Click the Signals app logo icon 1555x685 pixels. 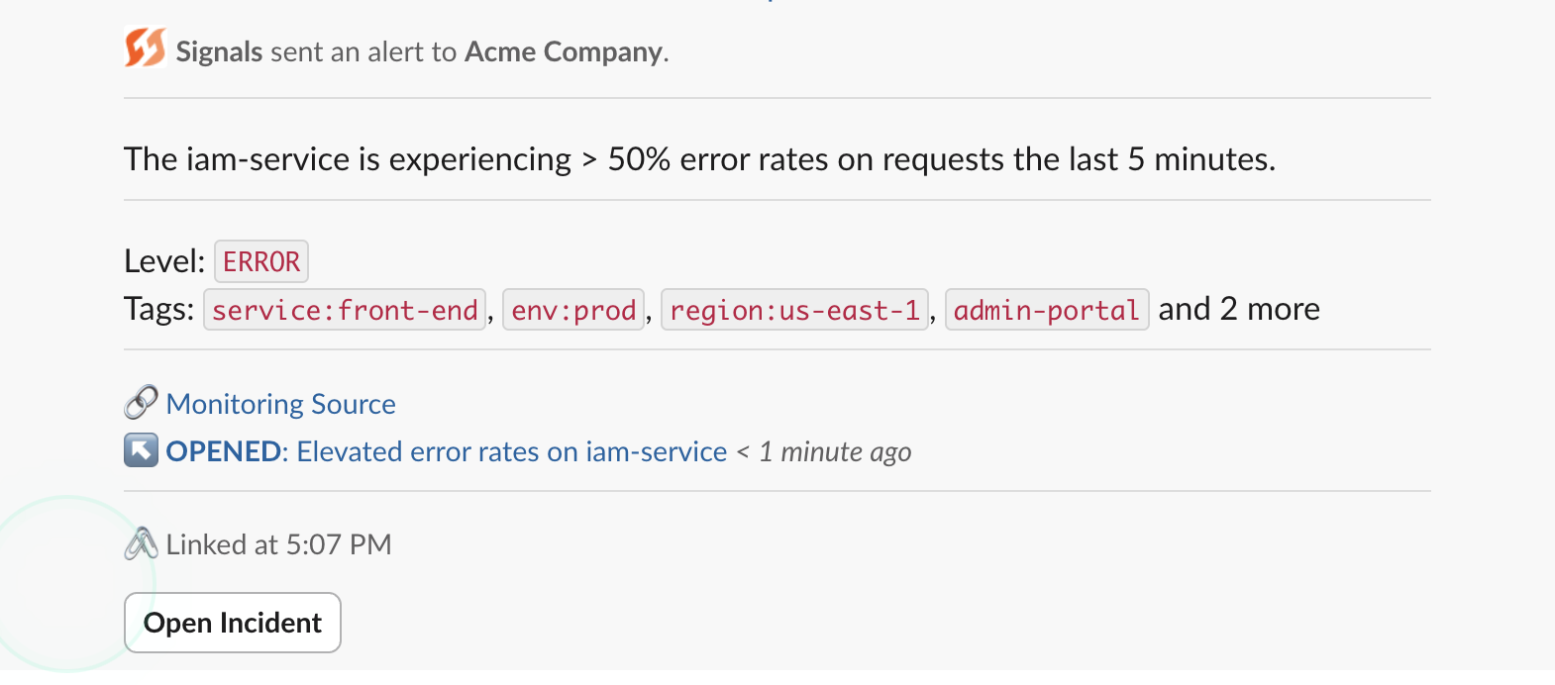tap(145, 48)
